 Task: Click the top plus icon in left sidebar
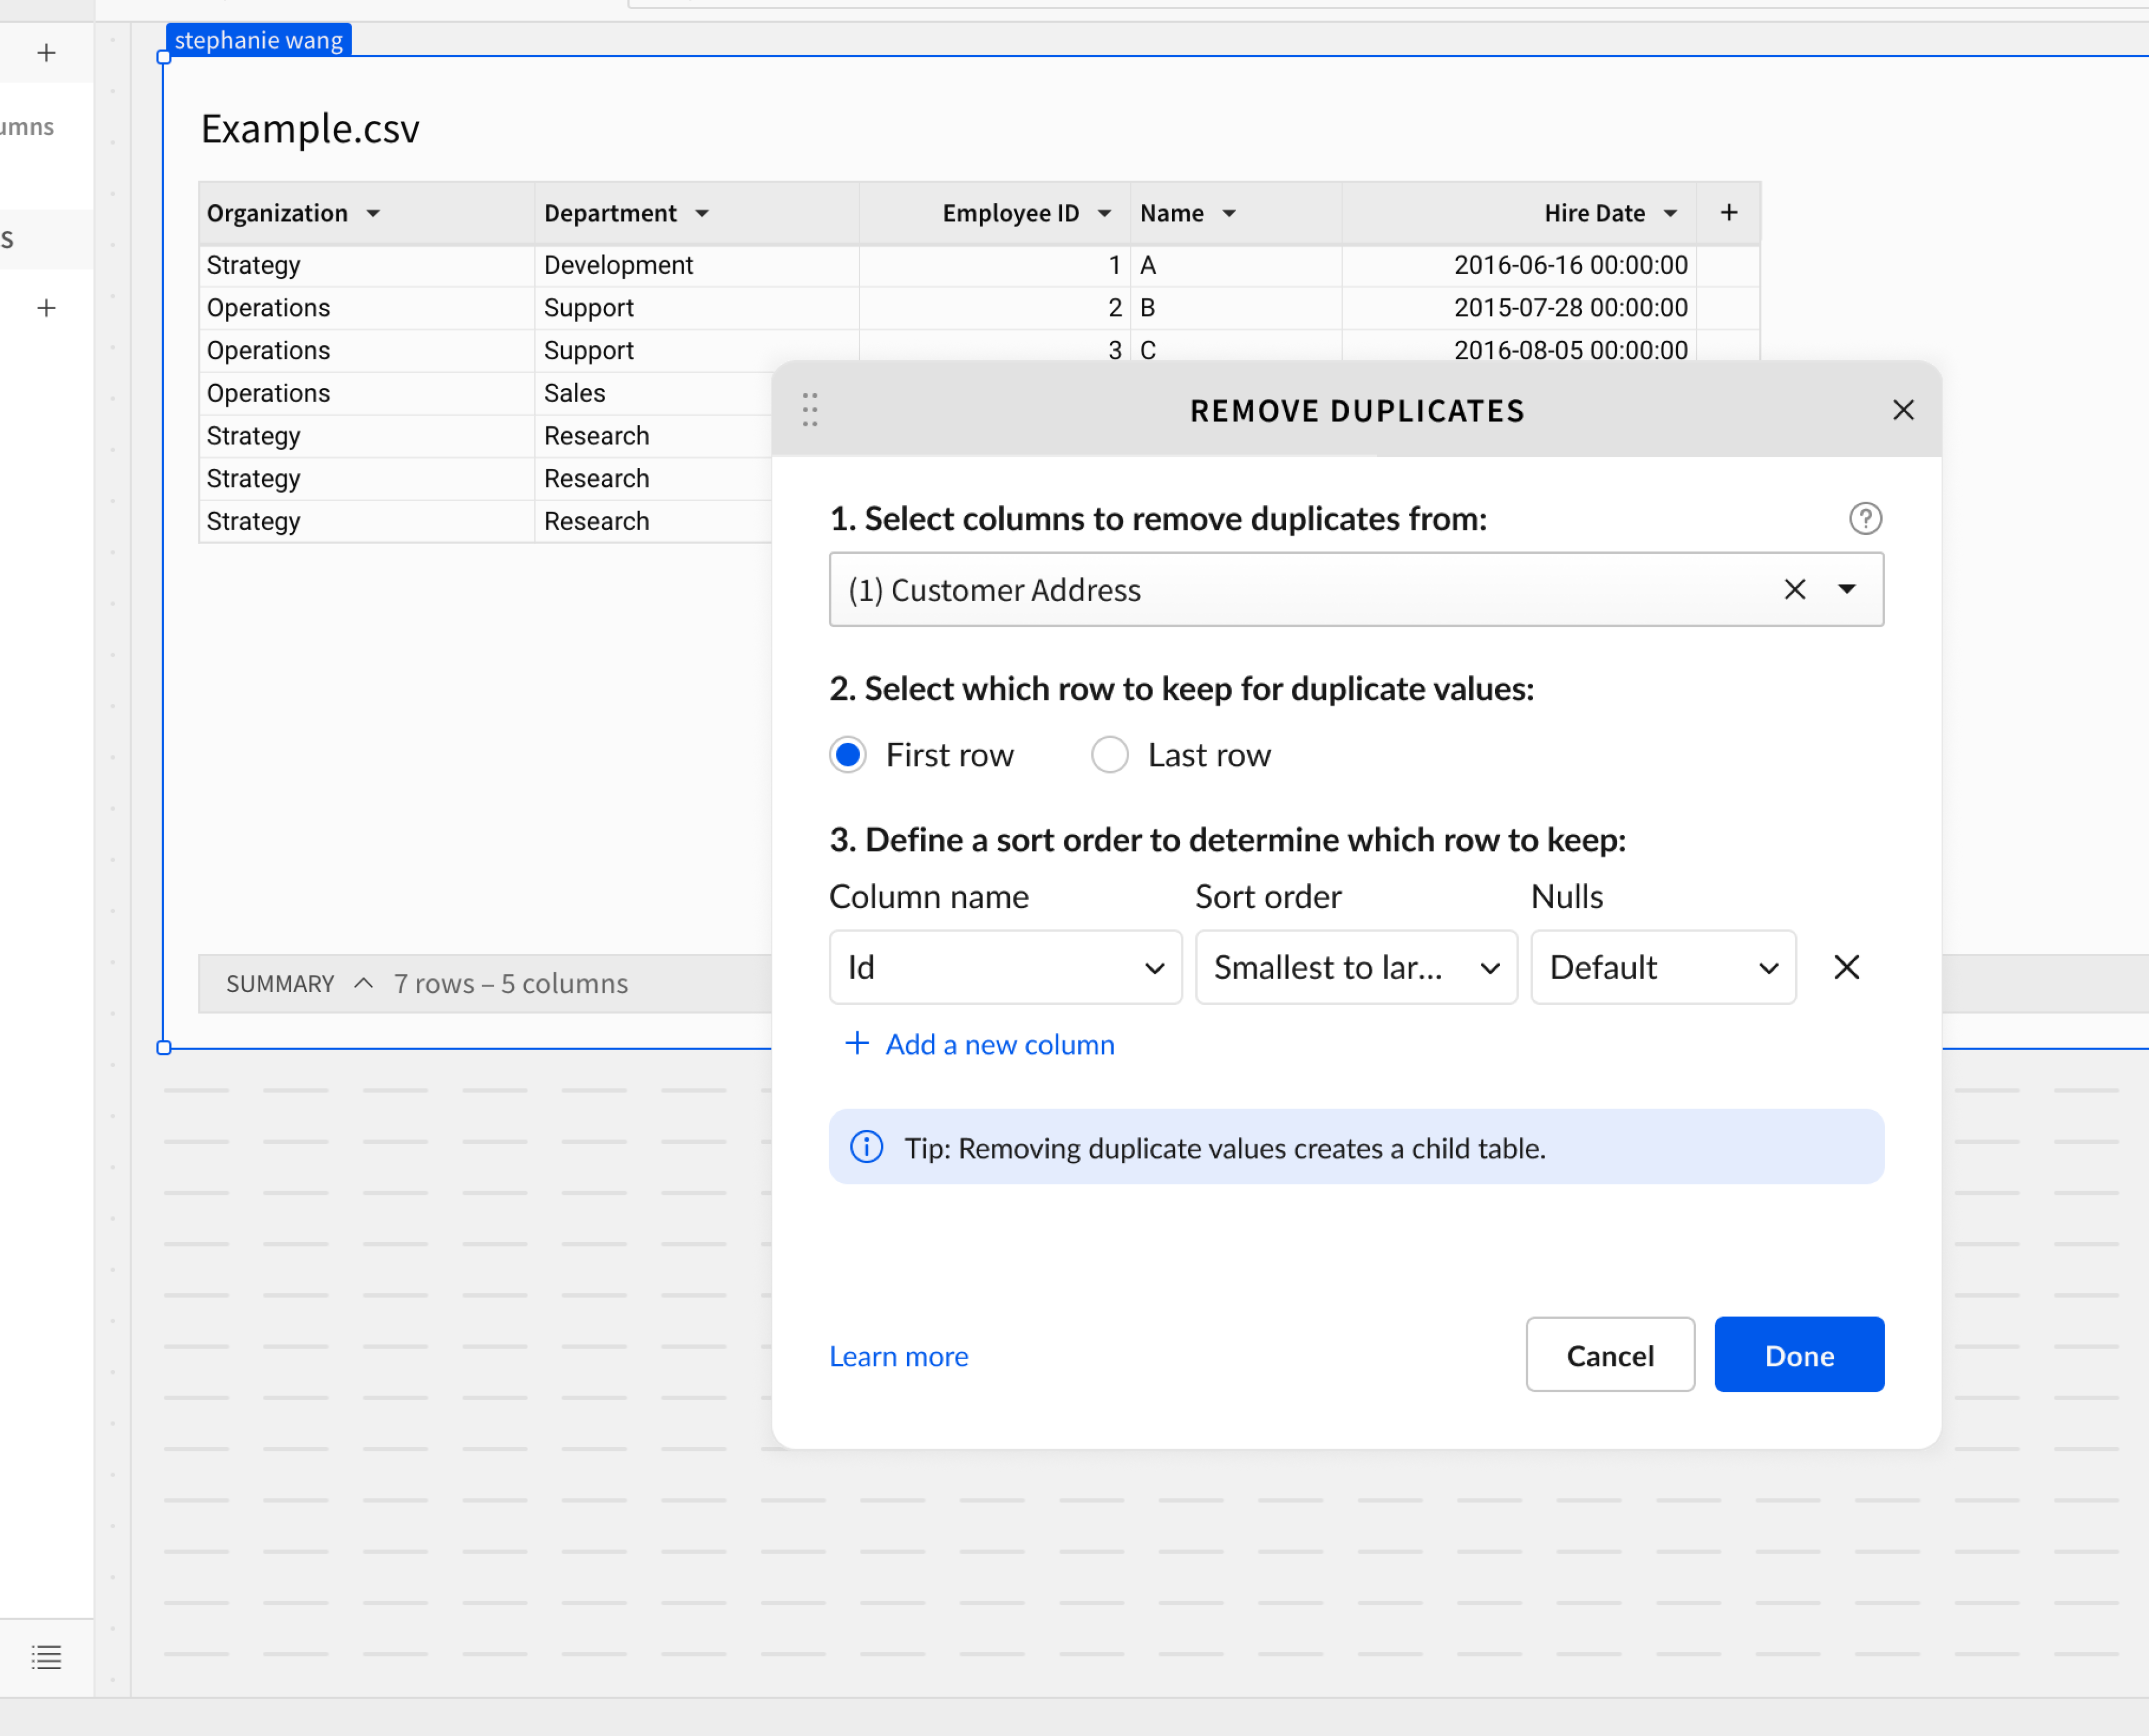point(46,53)
